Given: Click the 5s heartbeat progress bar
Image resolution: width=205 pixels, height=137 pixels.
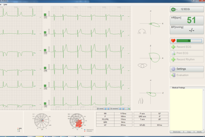Looking at the screenshot, I should [189, 41].
